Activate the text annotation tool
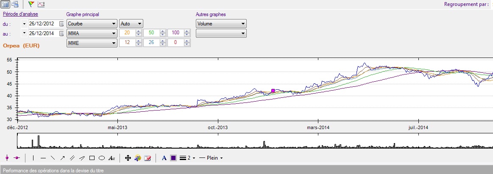This screenshot has height=174, width=493. click(112, 158)
